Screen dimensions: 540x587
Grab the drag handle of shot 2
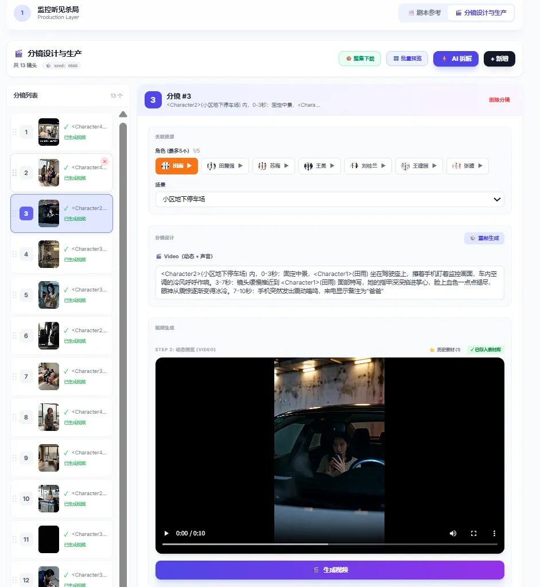tap(14, 173)
